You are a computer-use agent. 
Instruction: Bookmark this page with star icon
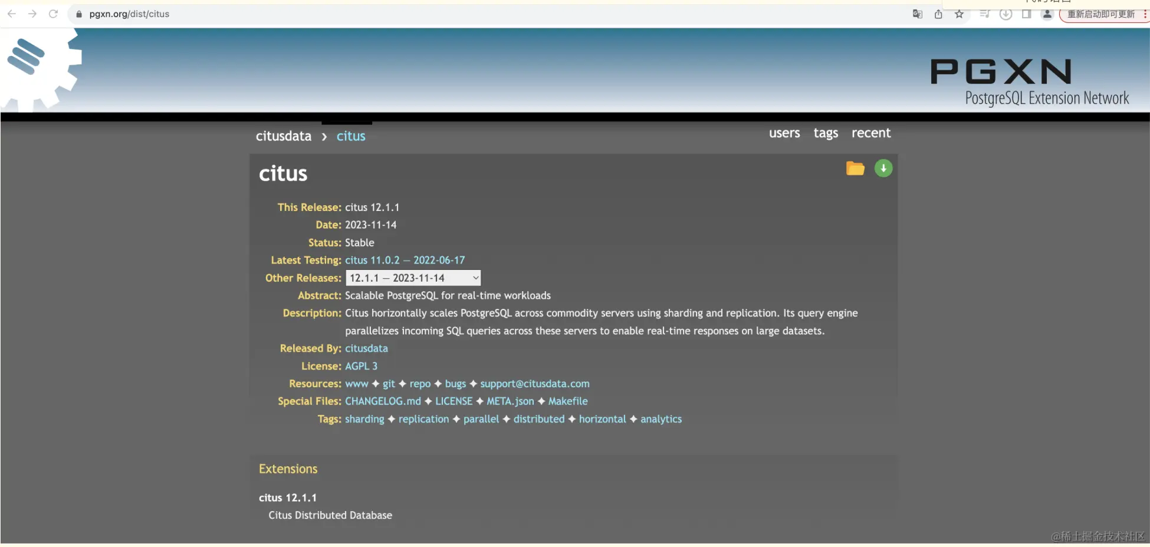pos(960,14)
